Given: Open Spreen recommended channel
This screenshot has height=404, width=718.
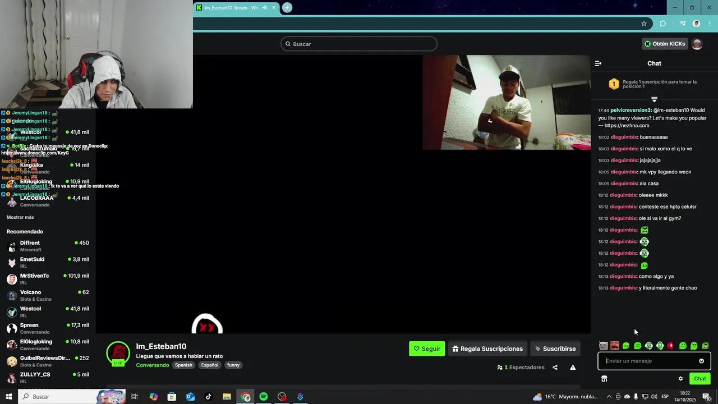Looking at the screenshot, I should point(48,328).
